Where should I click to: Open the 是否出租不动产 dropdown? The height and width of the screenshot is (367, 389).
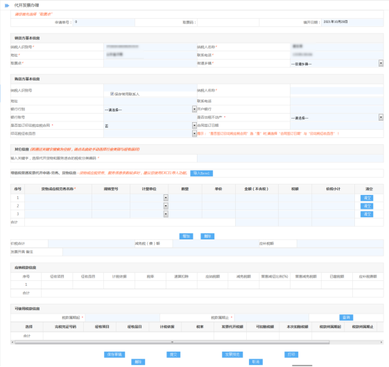point(381,117)
